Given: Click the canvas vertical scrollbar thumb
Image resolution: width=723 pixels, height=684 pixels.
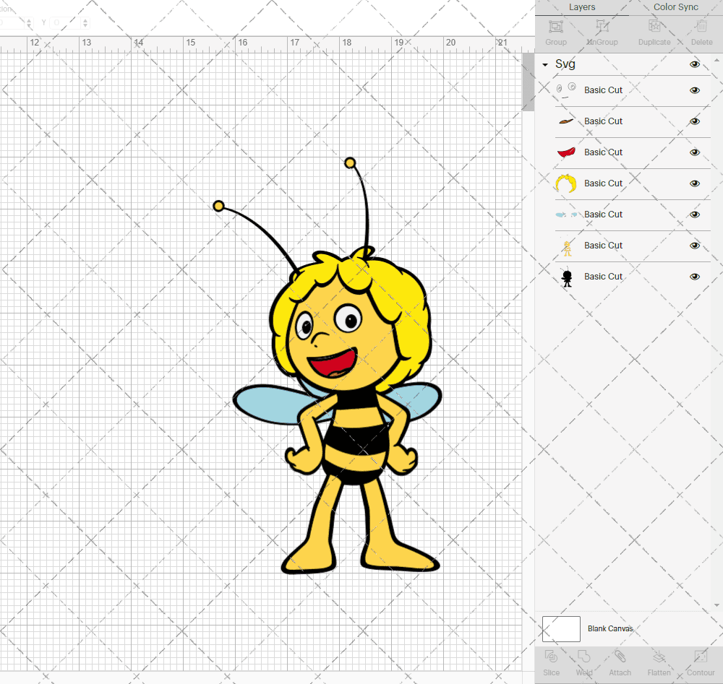Looking at the screenshot, I should (528, 82).
